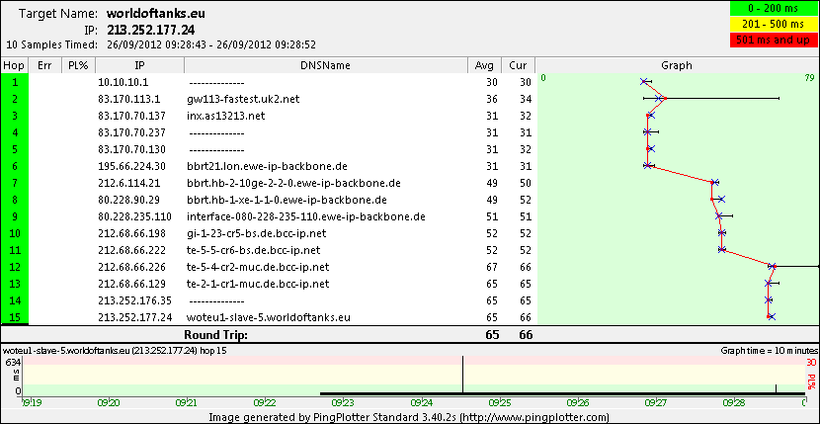Image resolution: width=820 pixels, height=424 pixels.
Task: Select IP cell 80.228.235.110
Action: pos(135,216)
